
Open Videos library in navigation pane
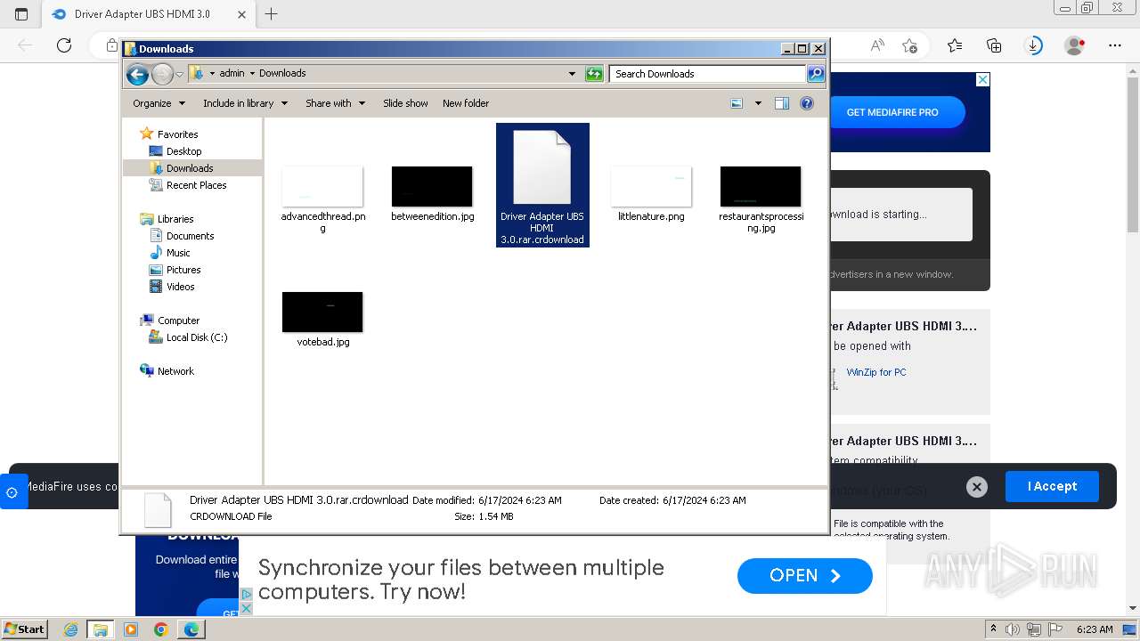pyautogui.click(x=180, y=287)
